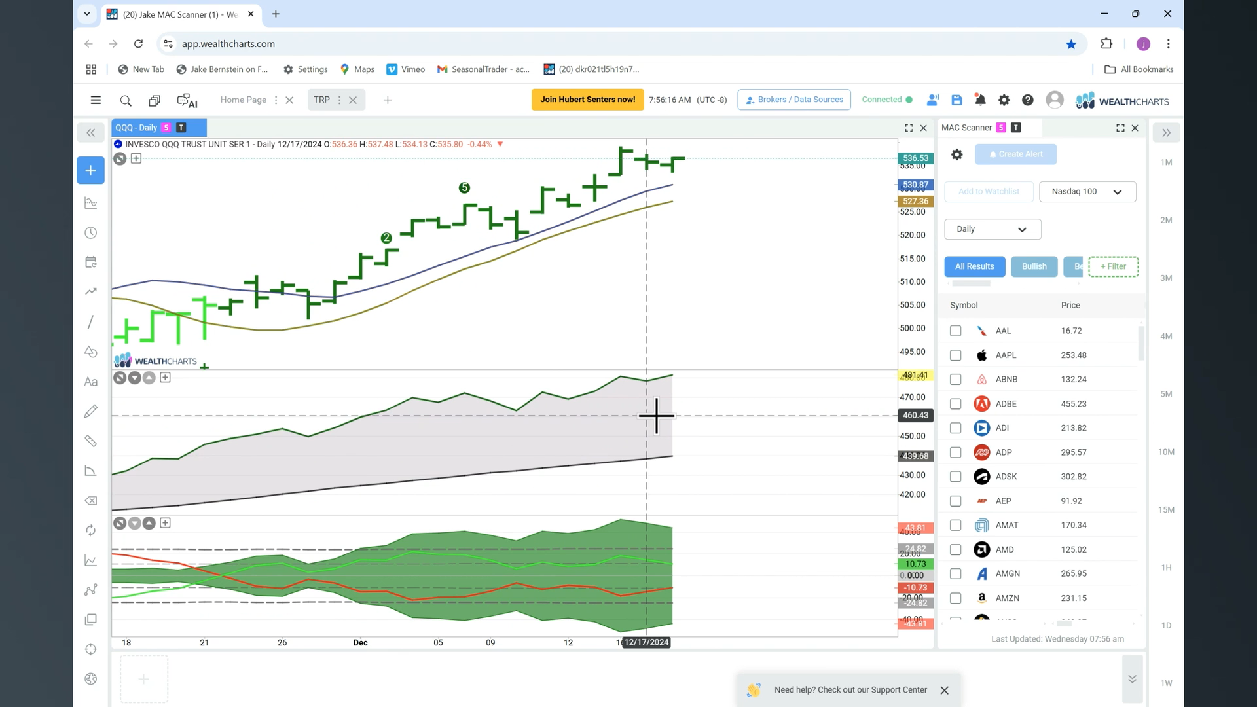1257x707 pixels.
Task: Tick the ADBE checkbox
Action: coord(956,404)
